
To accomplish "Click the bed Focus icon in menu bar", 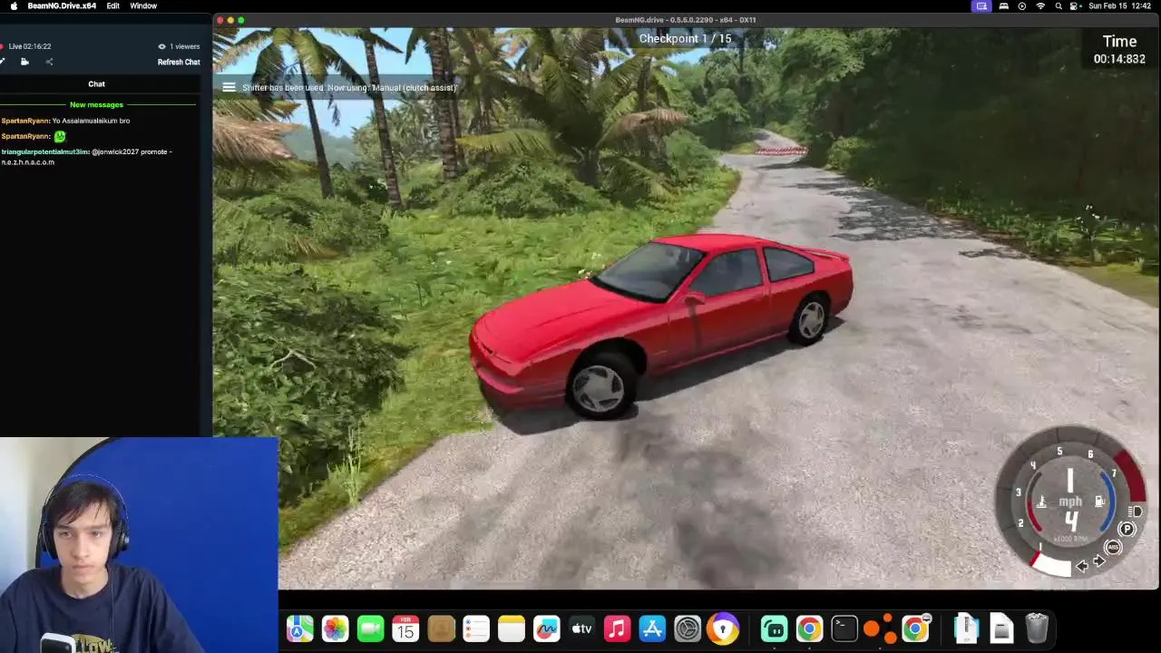I will tap(1003, 5).
